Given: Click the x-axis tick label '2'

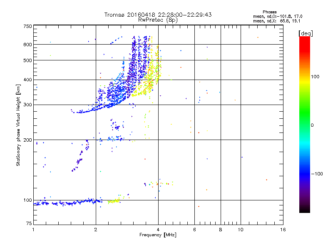Looking at the screenshot, I should 96,230.
